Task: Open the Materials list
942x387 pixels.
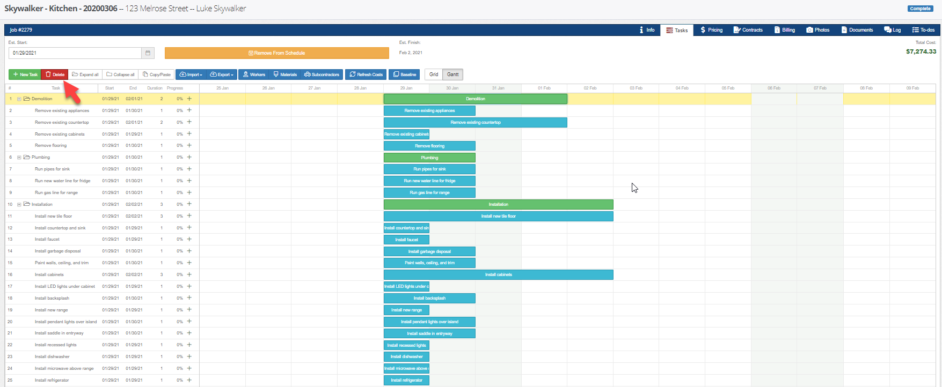Action: [x=284, y=75]
